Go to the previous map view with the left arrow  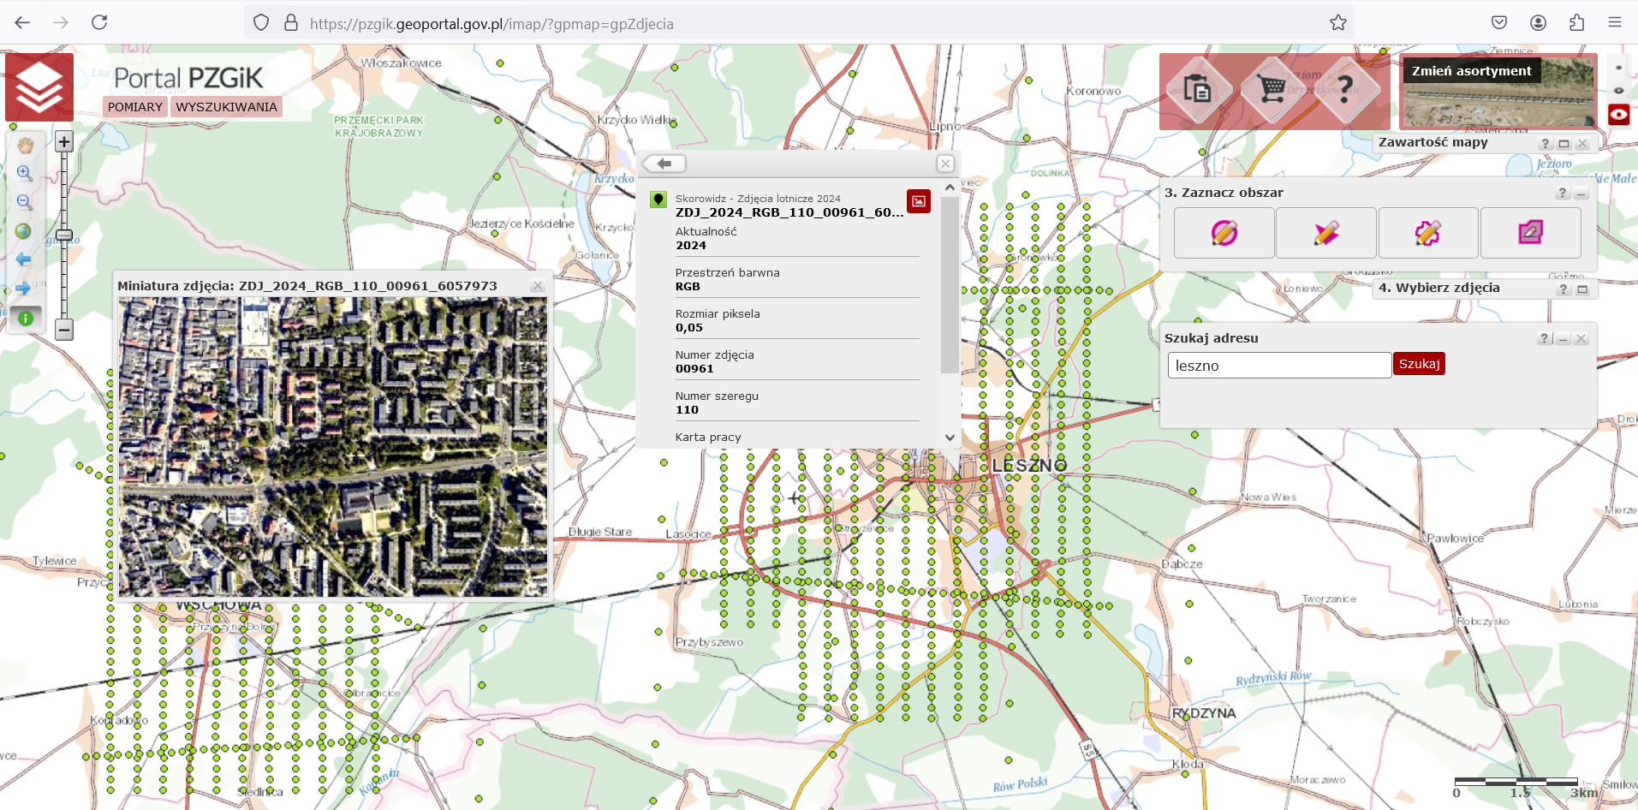(x=24, y=259)
